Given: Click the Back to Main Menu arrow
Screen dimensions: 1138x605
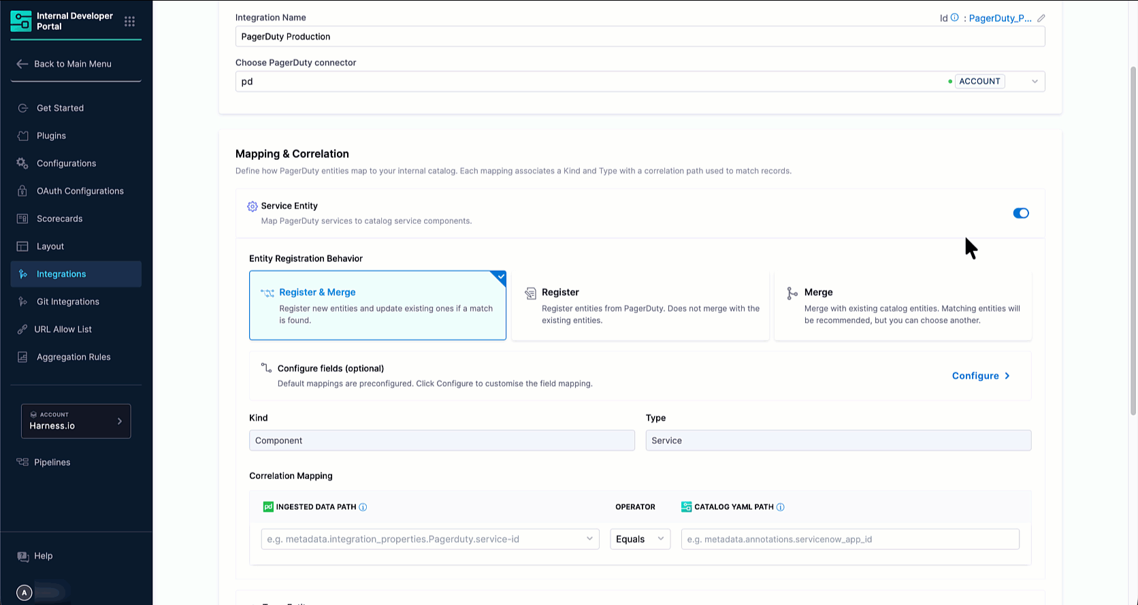Looking at the screenshot, I should 22,64.
